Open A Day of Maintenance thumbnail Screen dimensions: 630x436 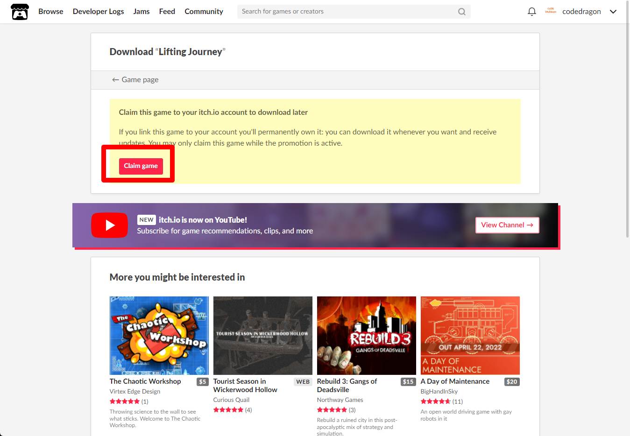(470, 336)
